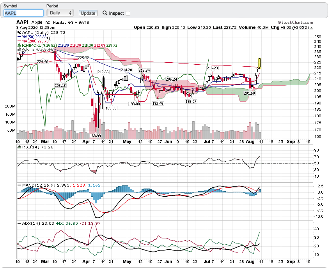This screenshot has height=268, width=328.
Task: Click the red MA(200) legend line marker
Action: click(19, 41)
